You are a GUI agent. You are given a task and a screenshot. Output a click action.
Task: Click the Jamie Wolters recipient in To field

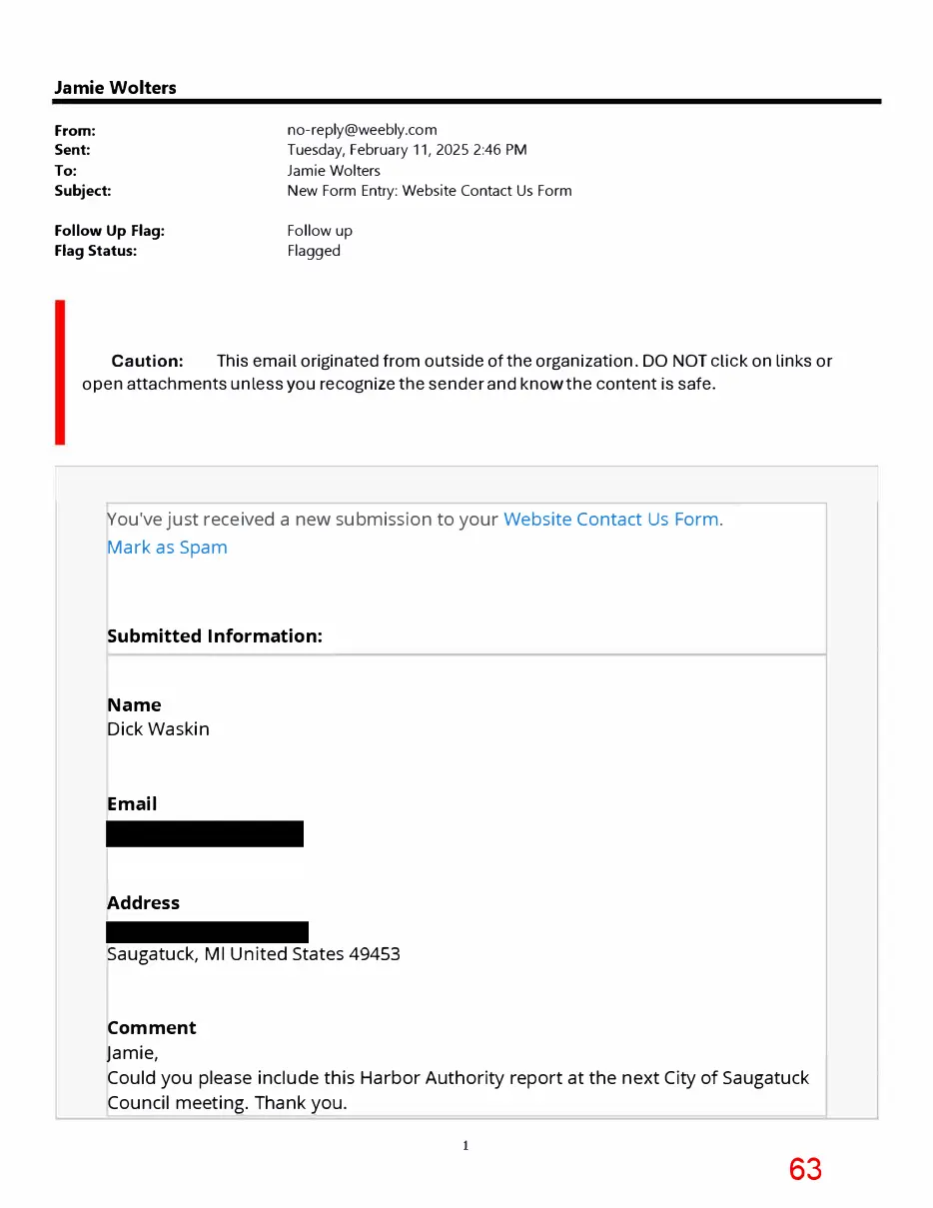[x=334, y=171]
